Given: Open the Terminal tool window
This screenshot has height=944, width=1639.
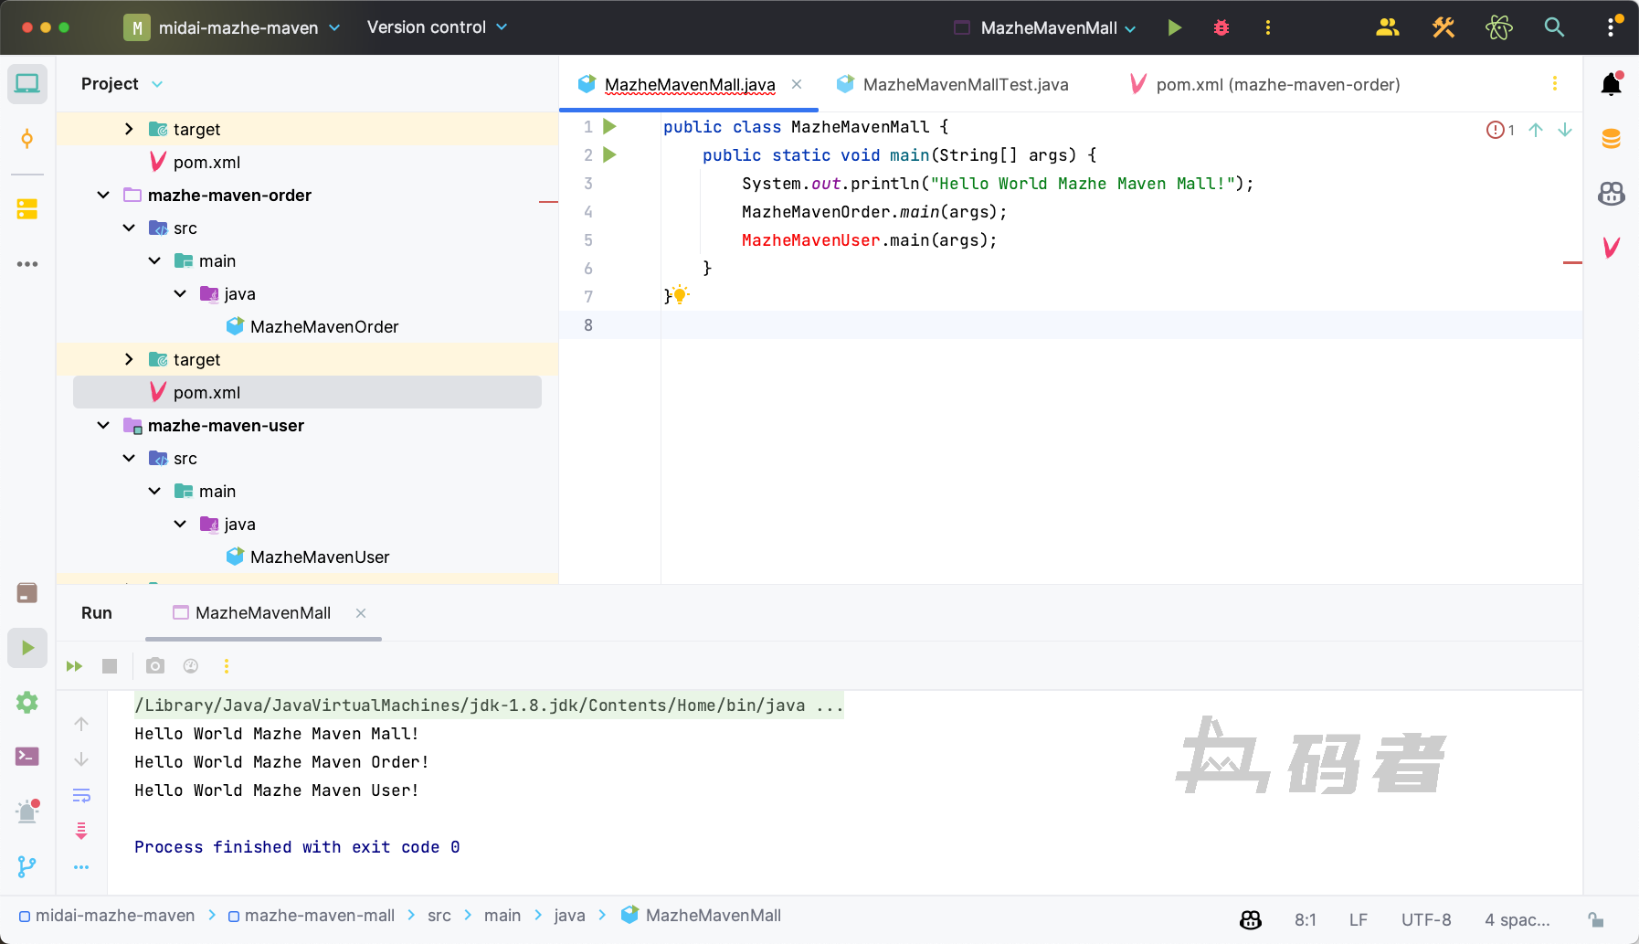Looking at the screenshot, I should pyautogui.click(x=26, y=757).
